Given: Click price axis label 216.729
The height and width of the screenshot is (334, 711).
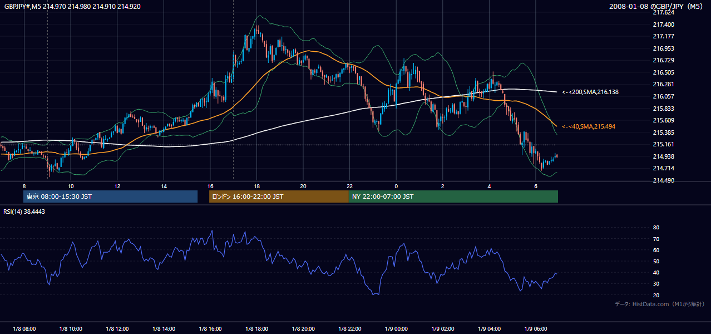Looking at the screenshot, I should tap(663, 60).
